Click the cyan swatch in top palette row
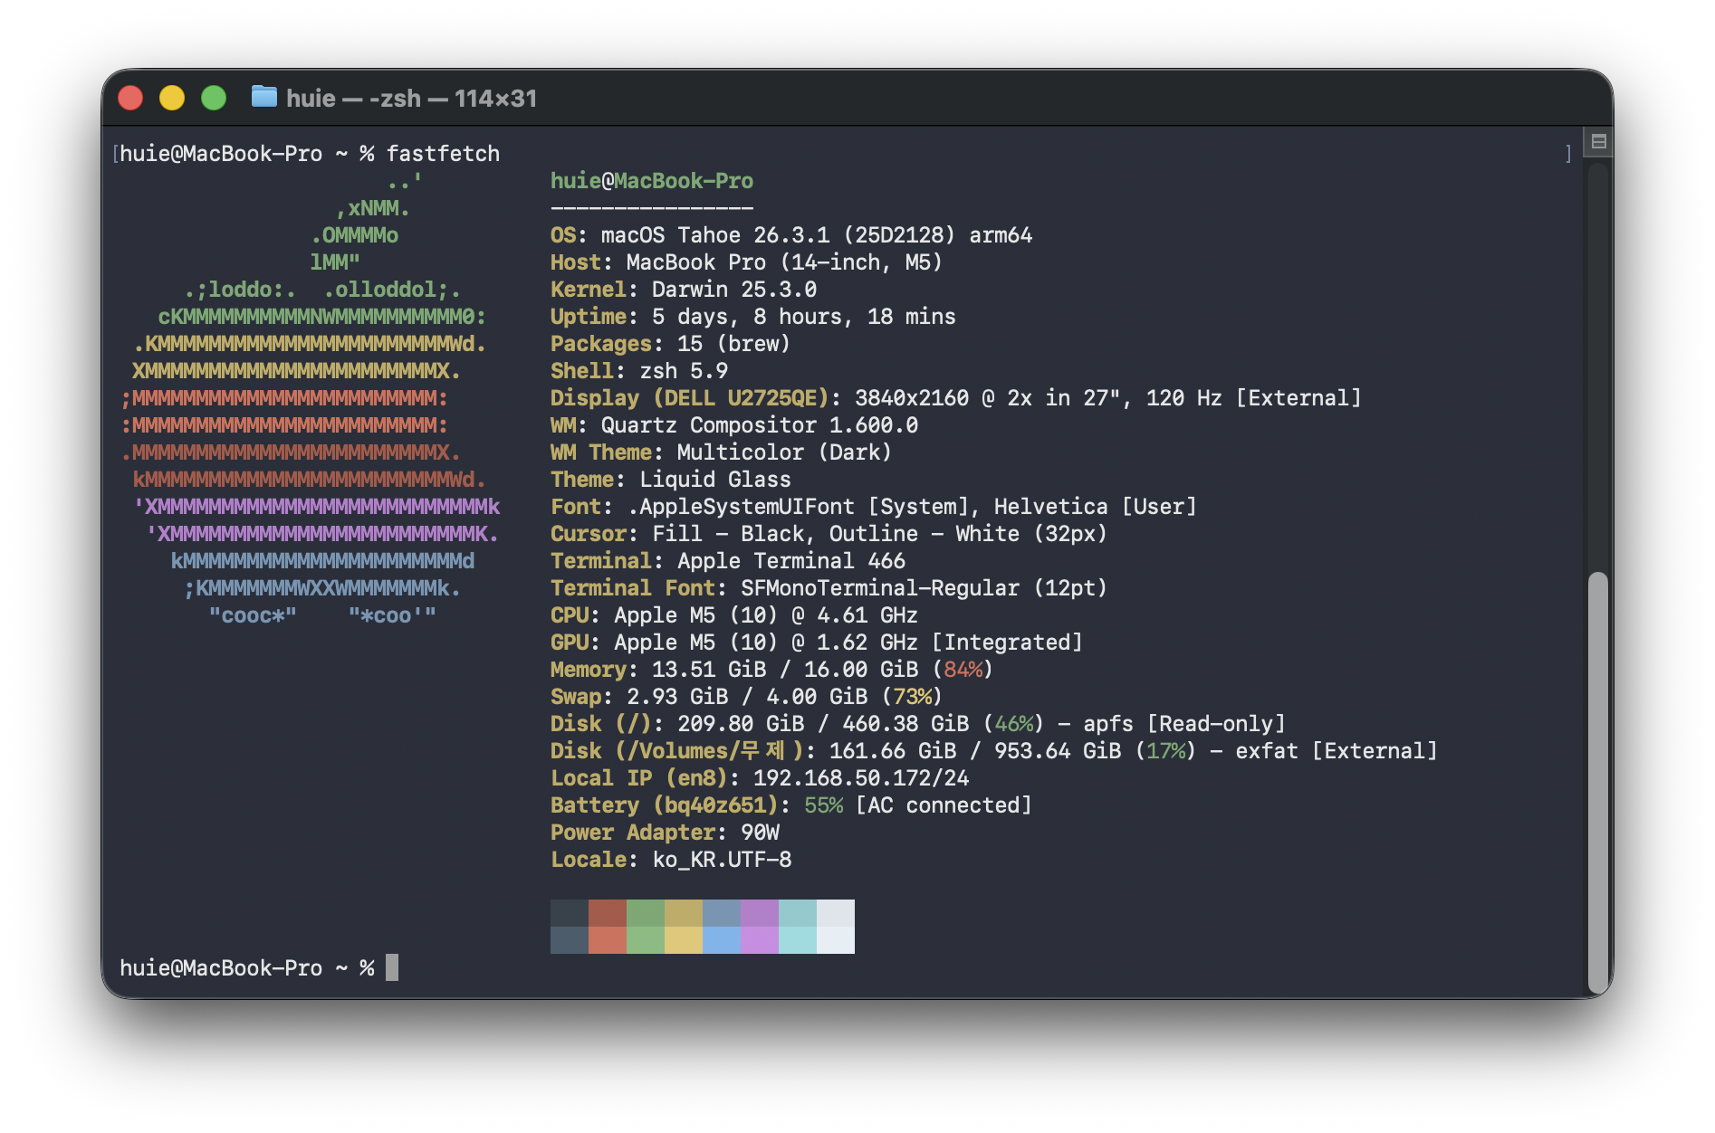This screenshot has height=1133, width=1715. tap(797, 913)
